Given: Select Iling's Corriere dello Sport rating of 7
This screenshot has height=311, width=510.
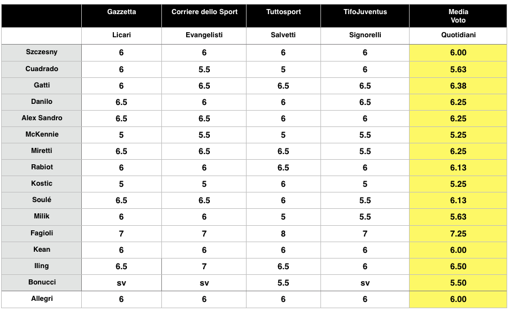Looking at the screenshot, I should 204,266.
